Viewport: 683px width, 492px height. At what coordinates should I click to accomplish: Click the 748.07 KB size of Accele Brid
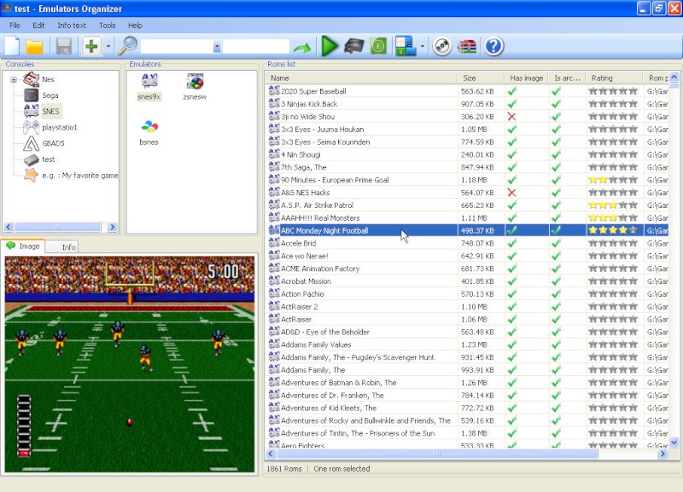pos(477,243)
